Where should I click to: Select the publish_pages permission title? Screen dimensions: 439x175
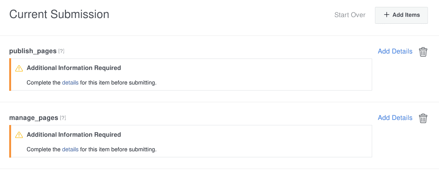[x=33, y=51]
